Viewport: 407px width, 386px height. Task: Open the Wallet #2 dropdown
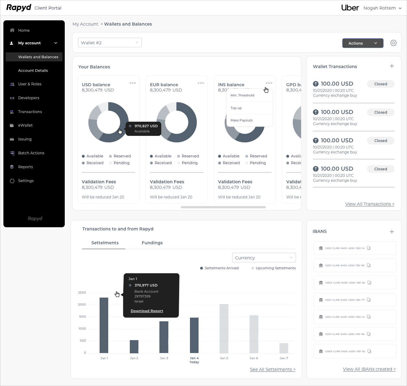[x=110, y=43]
